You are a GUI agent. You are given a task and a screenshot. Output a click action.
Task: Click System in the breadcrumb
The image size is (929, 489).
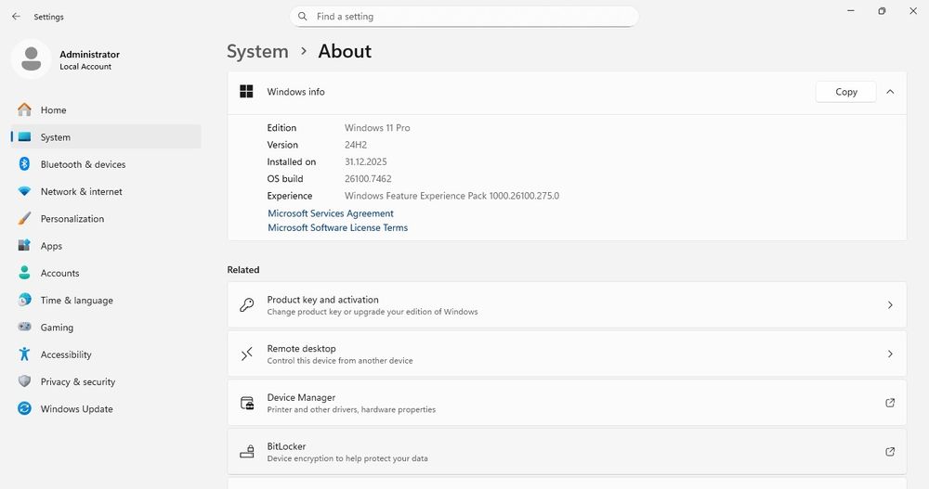click(257, 52)
